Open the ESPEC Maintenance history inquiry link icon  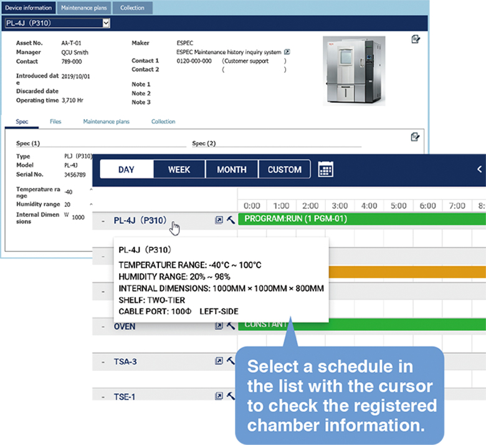click(x=287, y=52)
